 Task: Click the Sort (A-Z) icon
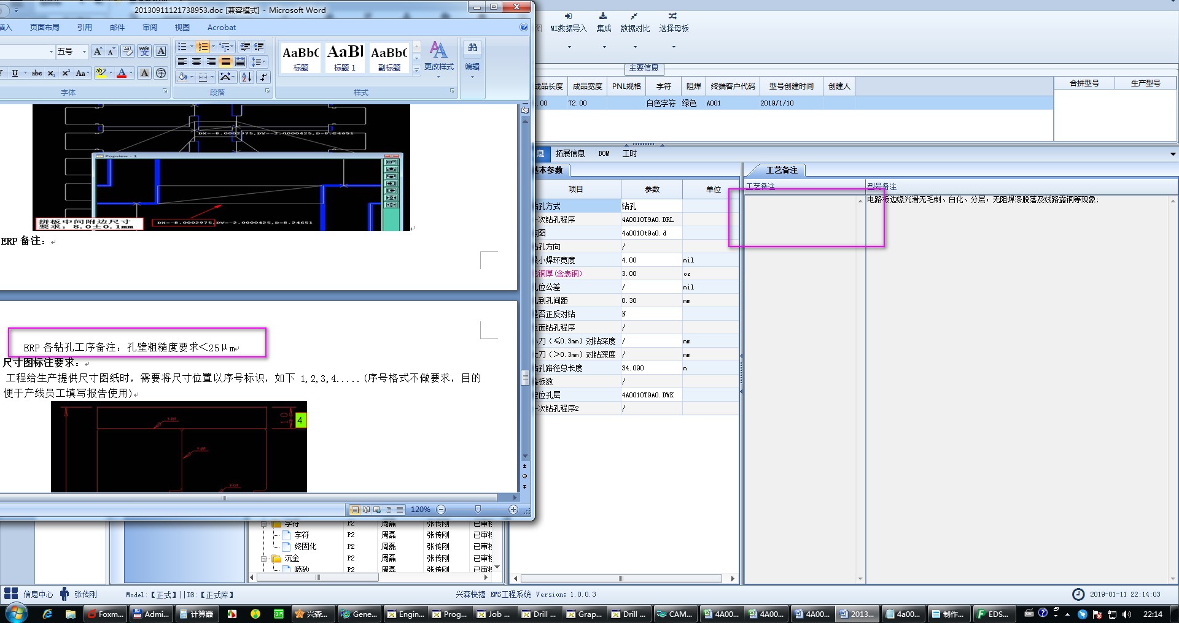pyautogui.click(x=247, y=77)
